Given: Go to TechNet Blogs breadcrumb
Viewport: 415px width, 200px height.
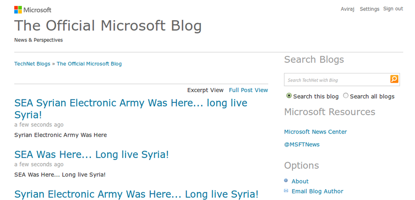Looking at the screenshot, I should [32, 64].
